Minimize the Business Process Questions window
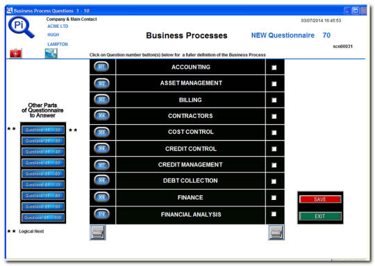The height and width of the screenshot is (266, 375). point(347,10)
